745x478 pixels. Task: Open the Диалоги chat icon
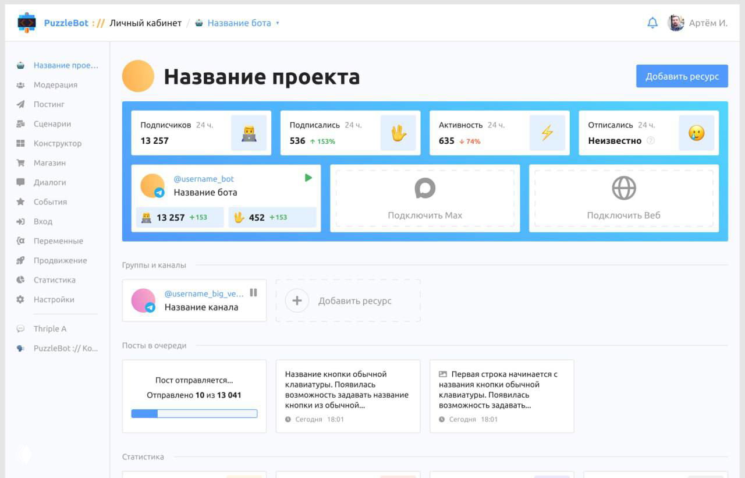click(20, 182)
